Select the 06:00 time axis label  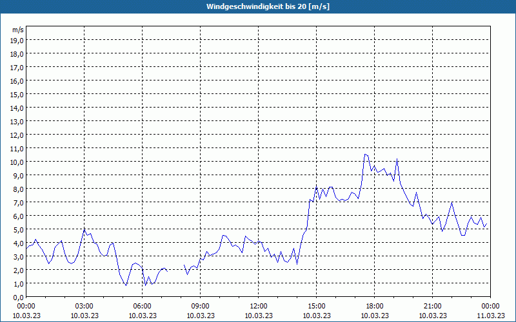coord(142,306)
